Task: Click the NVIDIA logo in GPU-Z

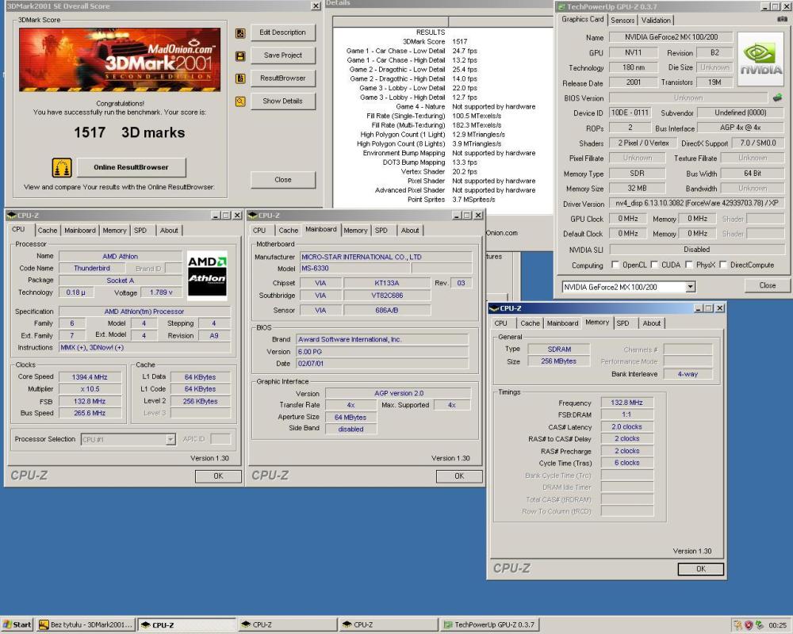Action: (x=759, y=59)
